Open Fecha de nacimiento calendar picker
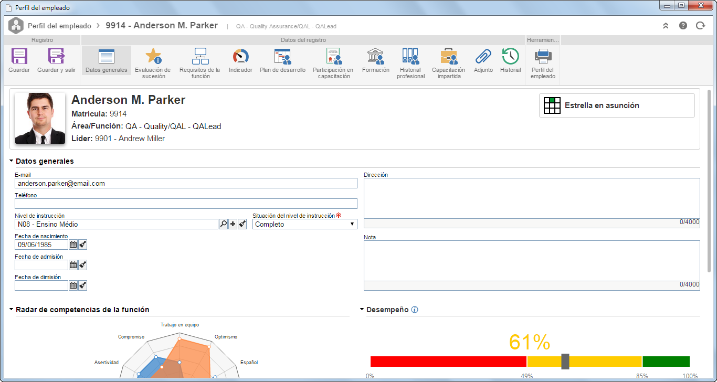717x382 pixels. coord(73,245)
